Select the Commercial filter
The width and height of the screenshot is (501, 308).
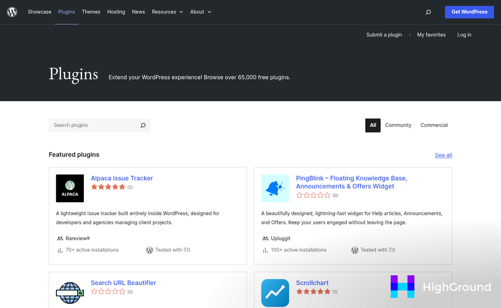434,125
